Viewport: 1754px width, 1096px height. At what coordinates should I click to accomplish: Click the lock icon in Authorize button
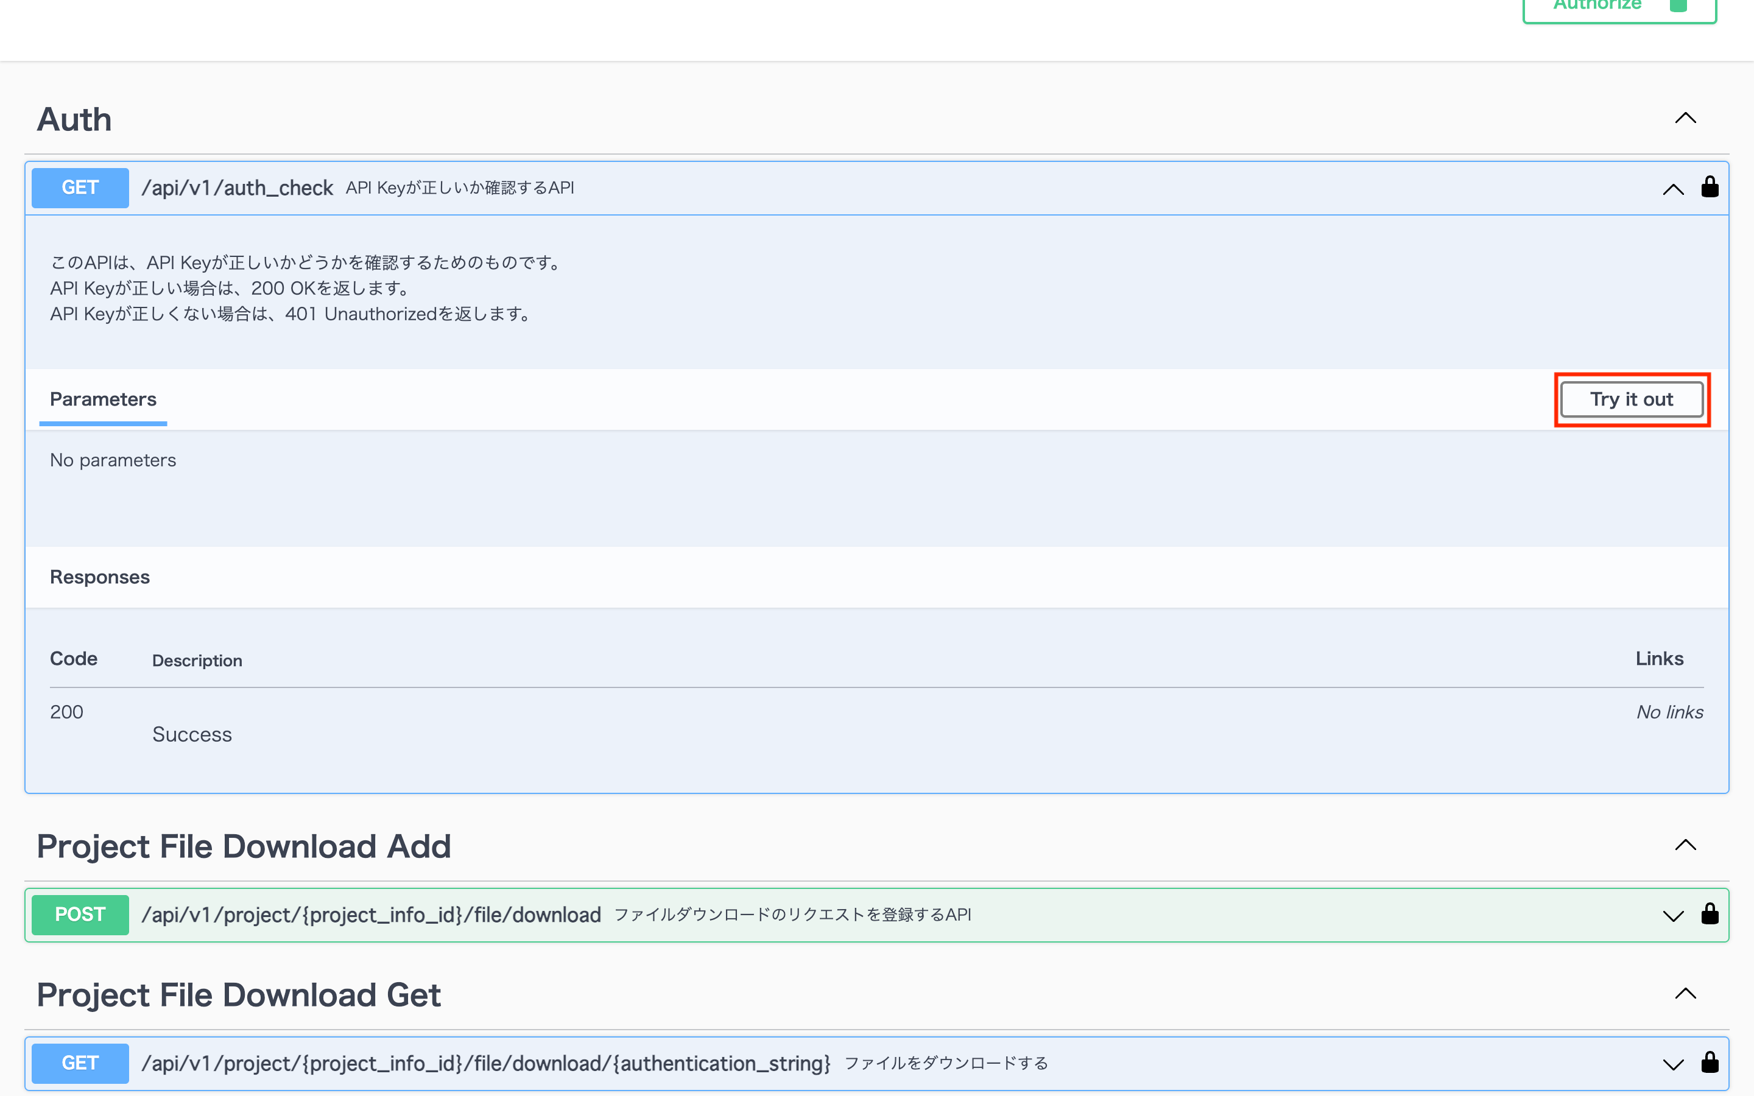1678,6
